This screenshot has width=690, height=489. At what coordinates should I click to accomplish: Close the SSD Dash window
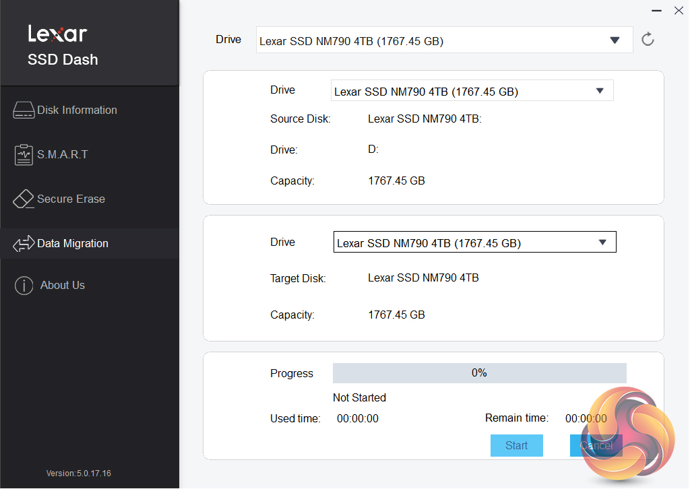[x=679, y=10]
